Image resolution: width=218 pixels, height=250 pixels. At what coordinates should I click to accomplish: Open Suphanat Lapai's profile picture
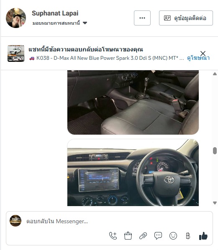pyautogui.click(x=16, y=18)
